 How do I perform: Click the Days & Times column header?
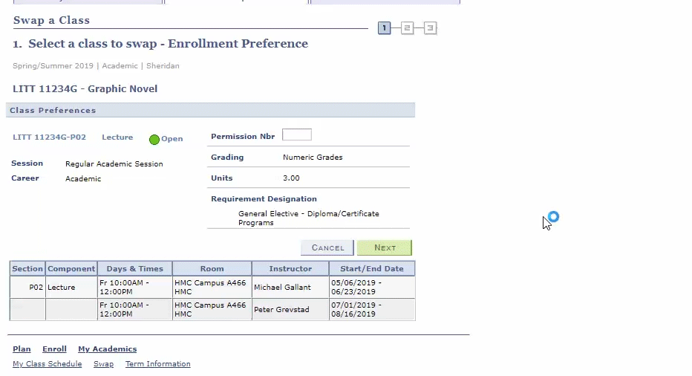[134, 269]
